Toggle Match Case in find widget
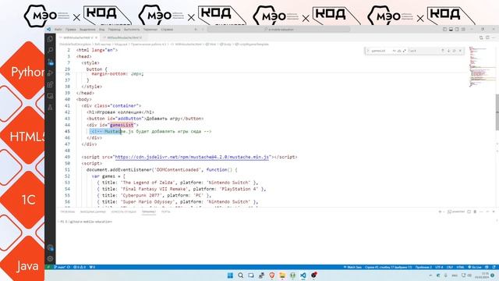This screenshot has width=499, height=281. click(395, 51)
